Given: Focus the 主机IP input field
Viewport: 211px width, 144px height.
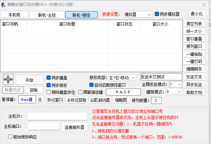Looking at the screenshot, I should pyautogui.click(x=57, y=116).
